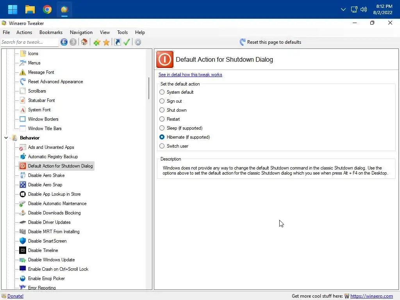This screenshot has height=300, width=400.
Task: Select Hibernate (if supported)
Action: [x=162, y=137]
